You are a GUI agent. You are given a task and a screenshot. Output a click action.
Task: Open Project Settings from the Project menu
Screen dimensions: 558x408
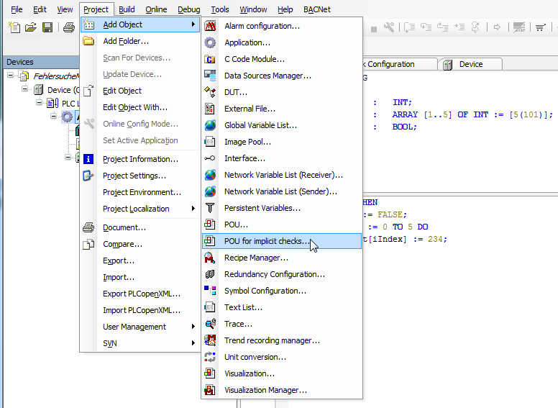click(134, 176)
